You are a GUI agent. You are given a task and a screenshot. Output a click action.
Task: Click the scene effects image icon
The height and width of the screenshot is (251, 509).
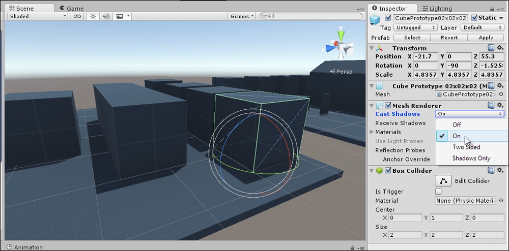[120, 16]
